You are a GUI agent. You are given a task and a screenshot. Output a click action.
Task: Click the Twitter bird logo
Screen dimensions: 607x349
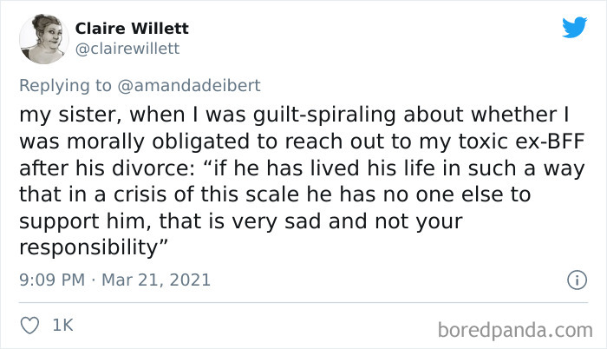tap(574, 27)
